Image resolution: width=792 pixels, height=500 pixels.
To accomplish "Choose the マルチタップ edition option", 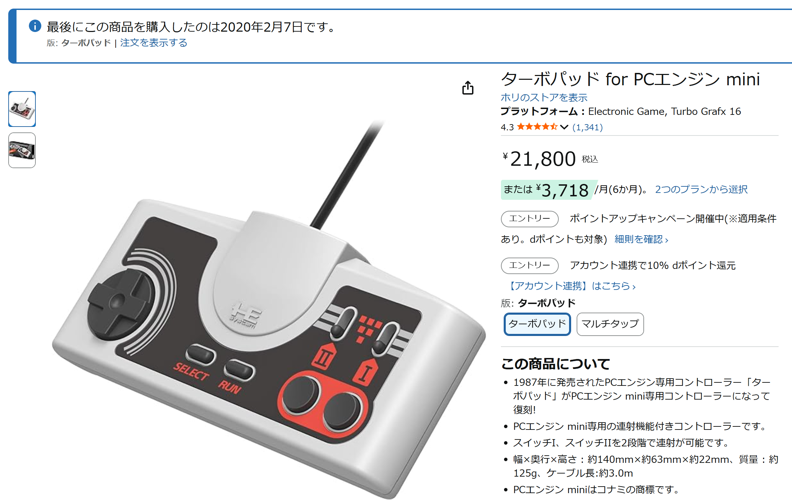I will tap(610, 324).
